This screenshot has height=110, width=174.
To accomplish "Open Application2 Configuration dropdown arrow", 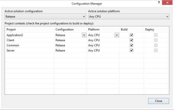I will tap(84, 35).
